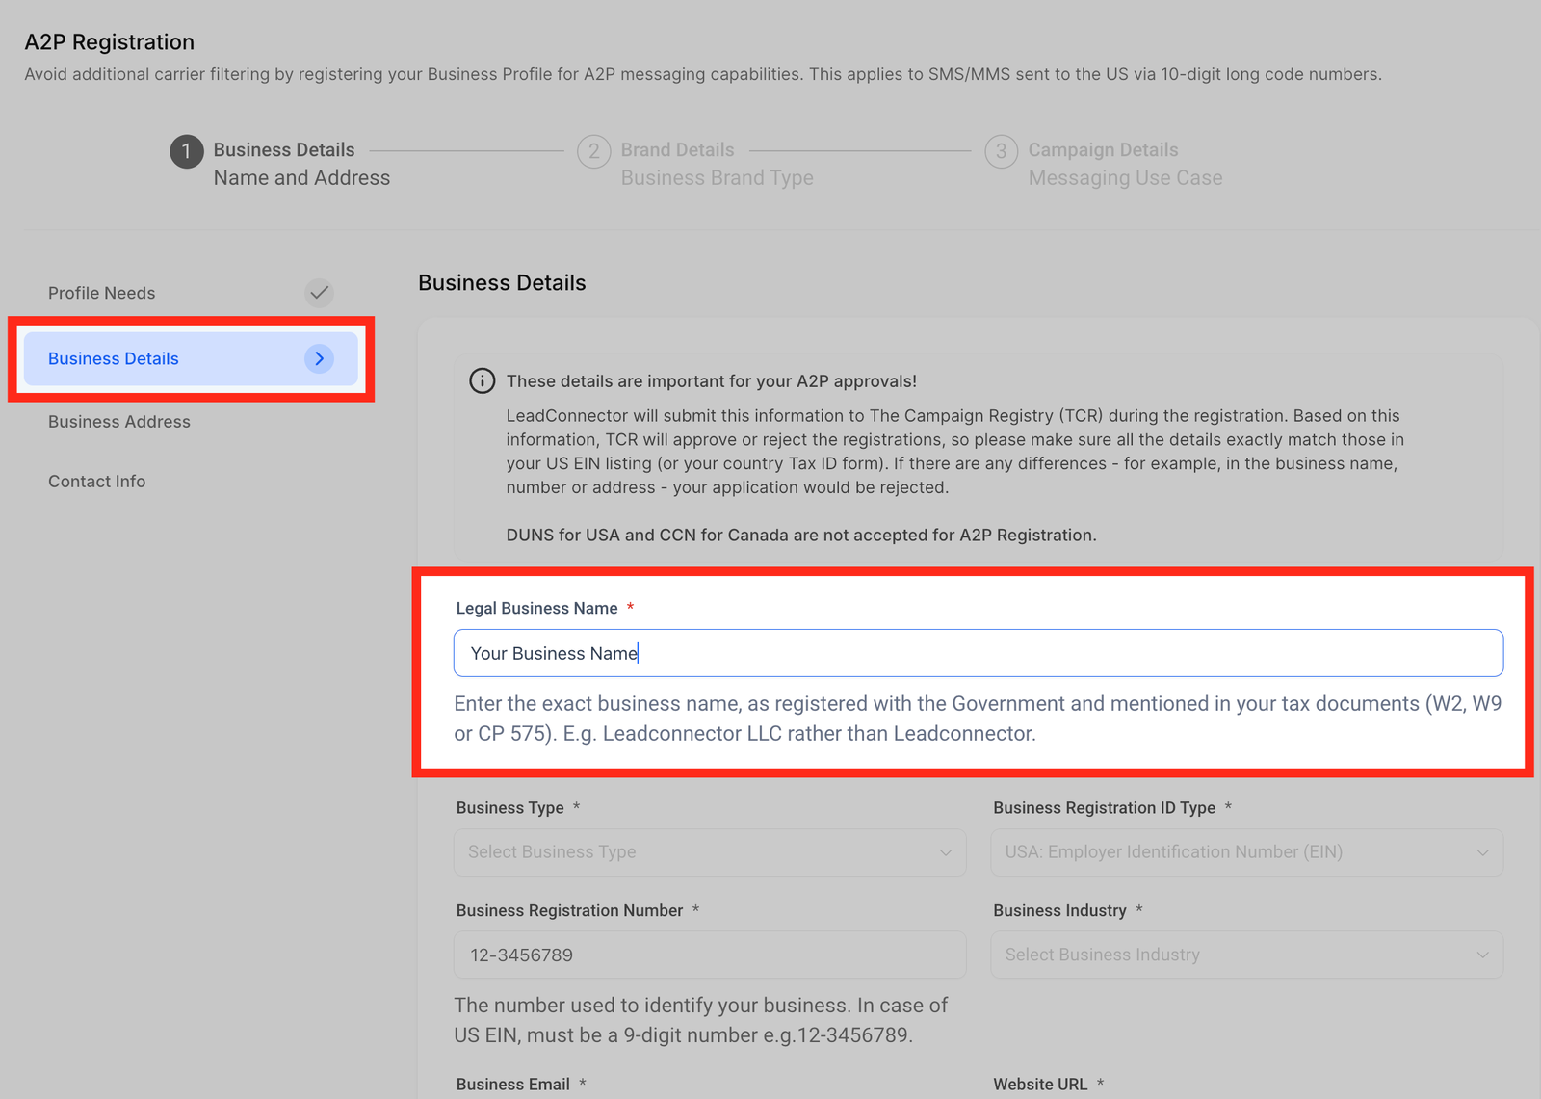The image size is (1541, 1099).
Task: Focus the Business Registration Number field
Action: (x=709, y=955)
